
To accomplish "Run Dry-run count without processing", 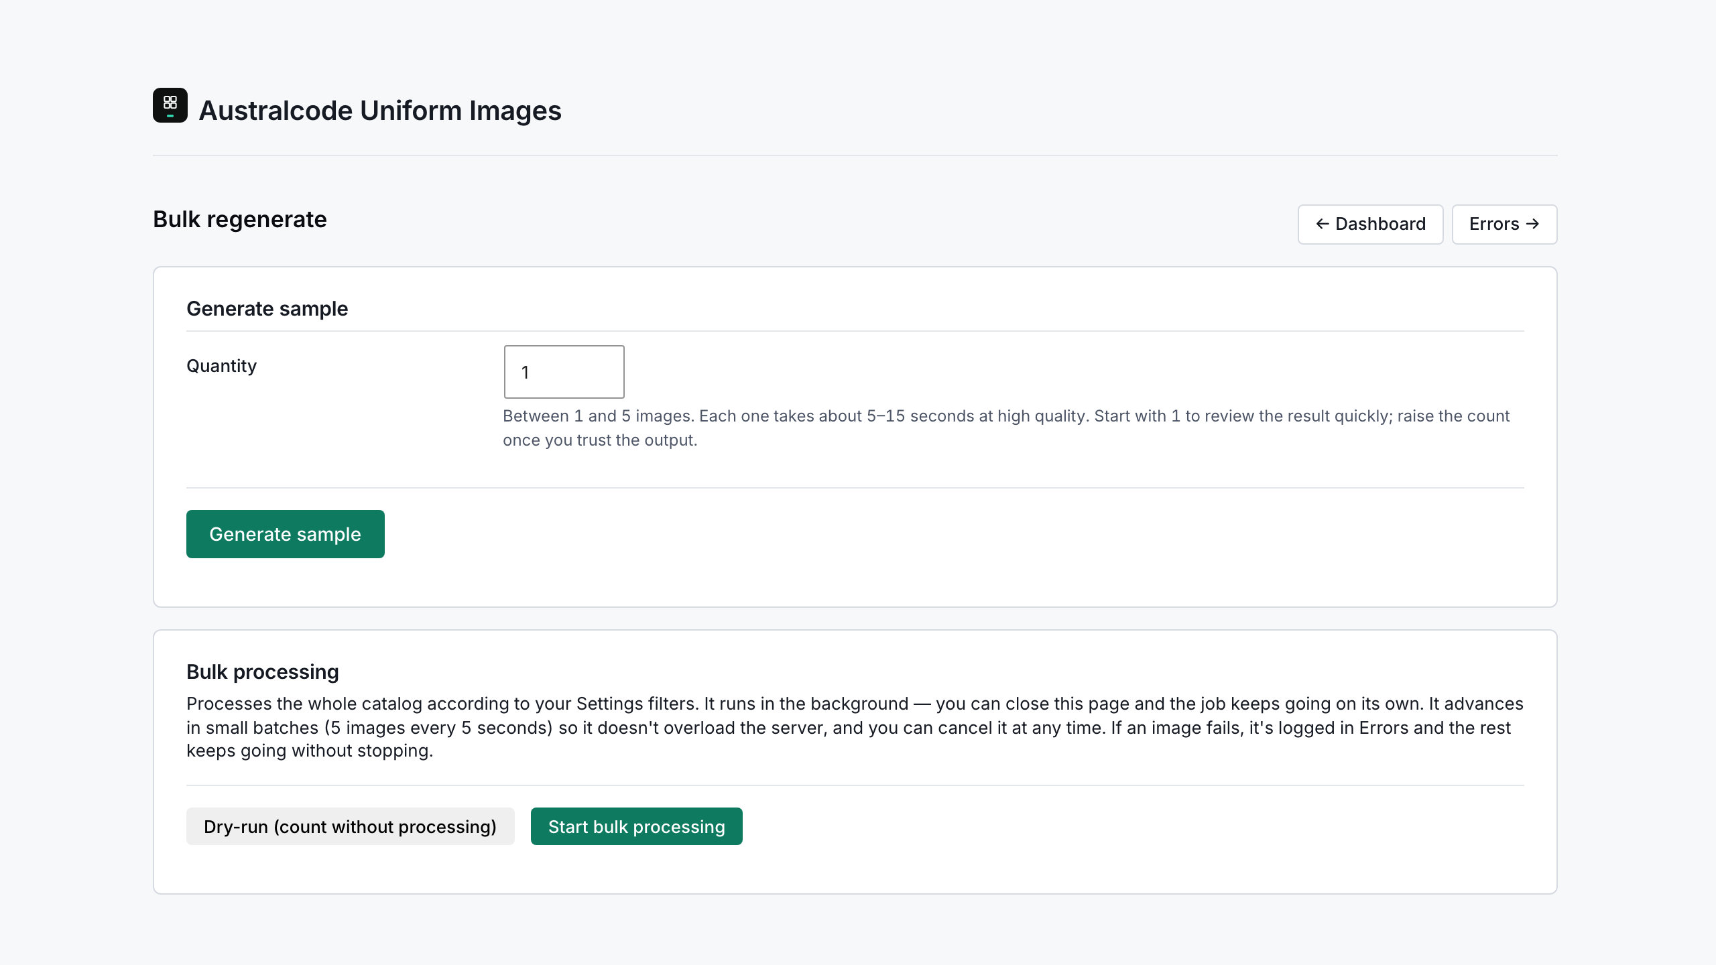I will click(x=350, y=826).
